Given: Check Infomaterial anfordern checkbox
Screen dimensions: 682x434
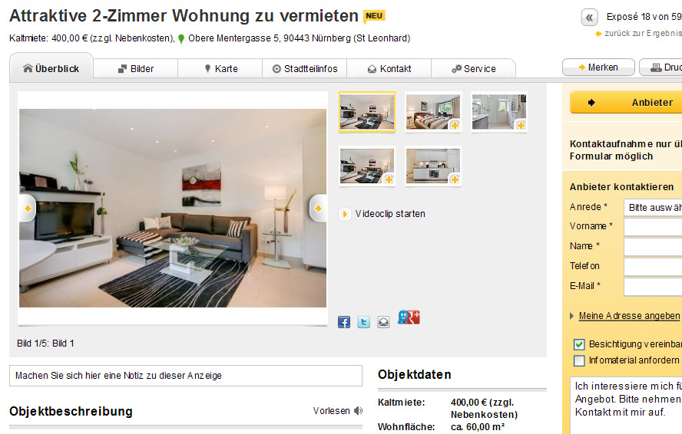Looking at the screenshot, I should point(579,360).
